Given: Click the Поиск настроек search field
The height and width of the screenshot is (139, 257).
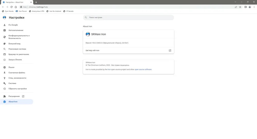Looking at the screenshot, I should pos(128,17).
